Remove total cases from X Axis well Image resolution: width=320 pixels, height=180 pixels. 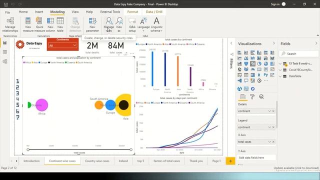pyautogui.click(x=273, y=141)
